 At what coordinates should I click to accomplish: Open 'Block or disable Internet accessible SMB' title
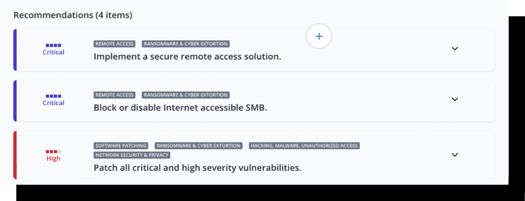(180, 108)
